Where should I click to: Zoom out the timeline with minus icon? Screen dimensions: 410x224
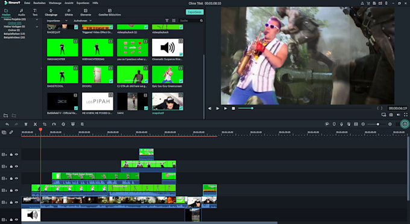pos(363,124)
